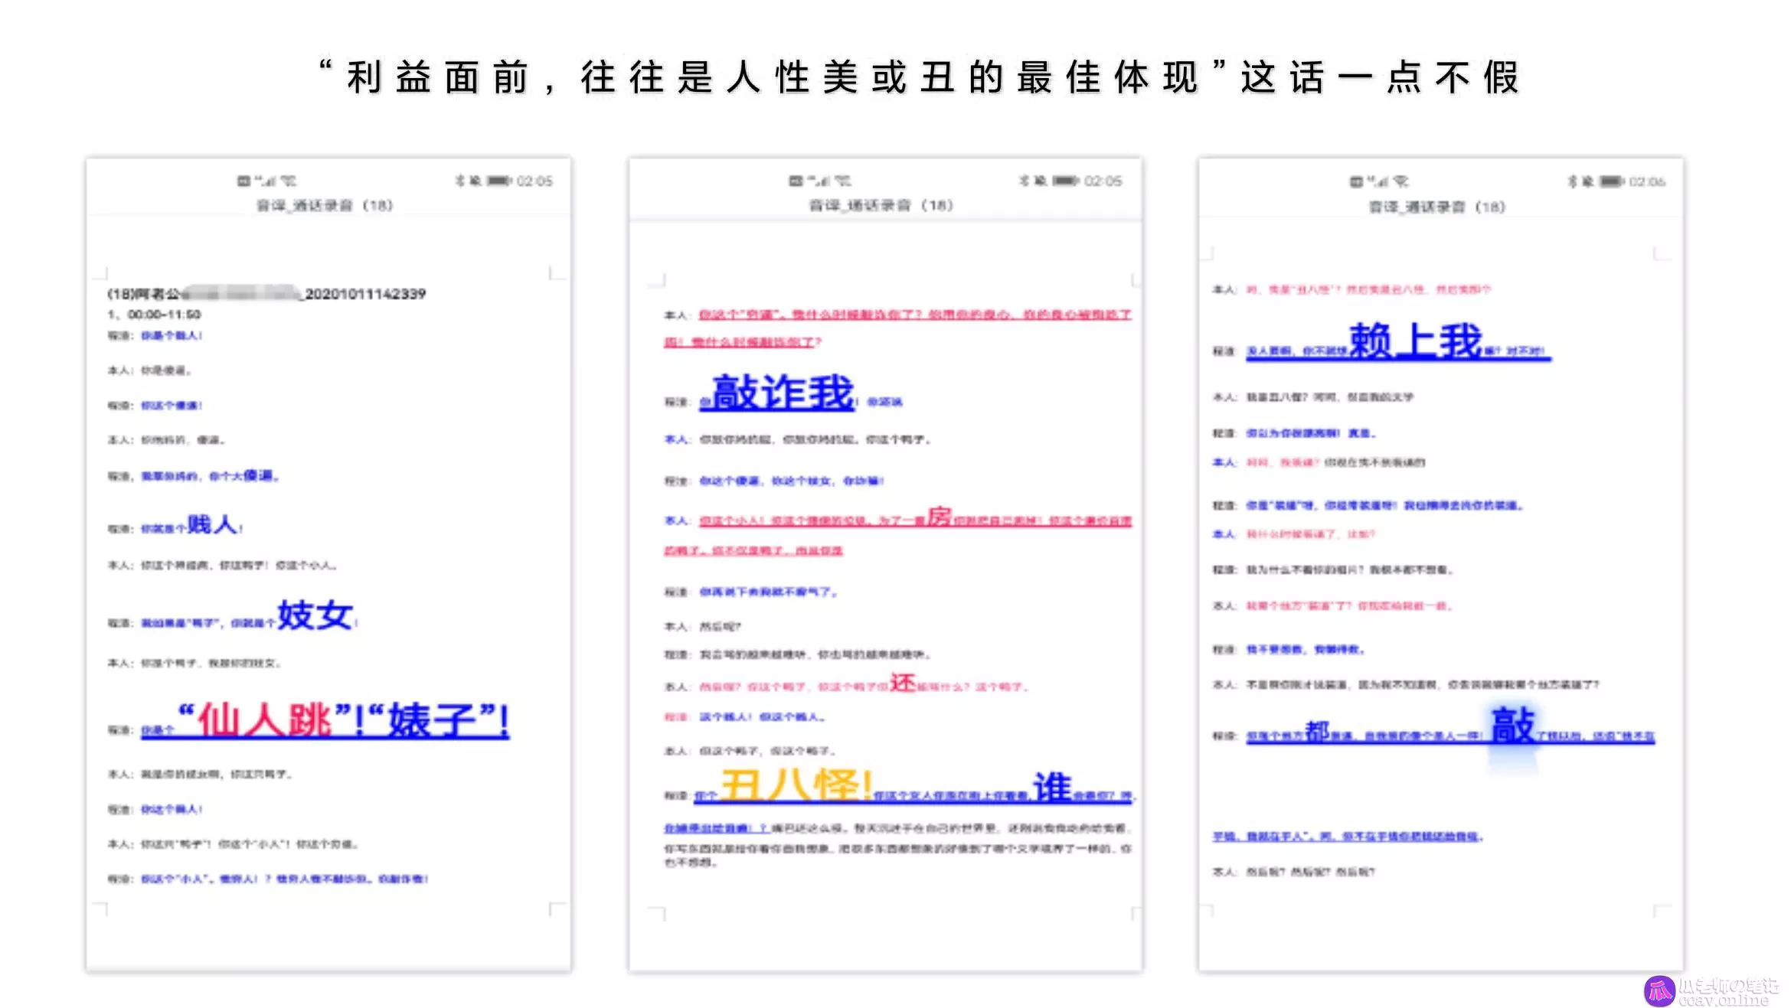Click the large red 仙人跳 text
The height and width of the screenshot is (1008, 1791).
pyautogui.click(x=265, y=721)
